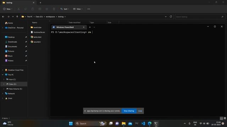Click the New button in File Explorer toolbar
Viewport: 227px width, 127px height.
[x=7, y=9]
